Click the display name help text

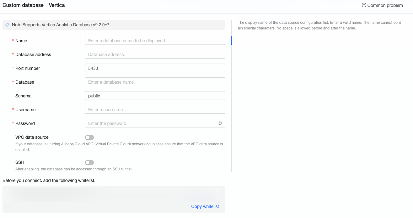319,25
